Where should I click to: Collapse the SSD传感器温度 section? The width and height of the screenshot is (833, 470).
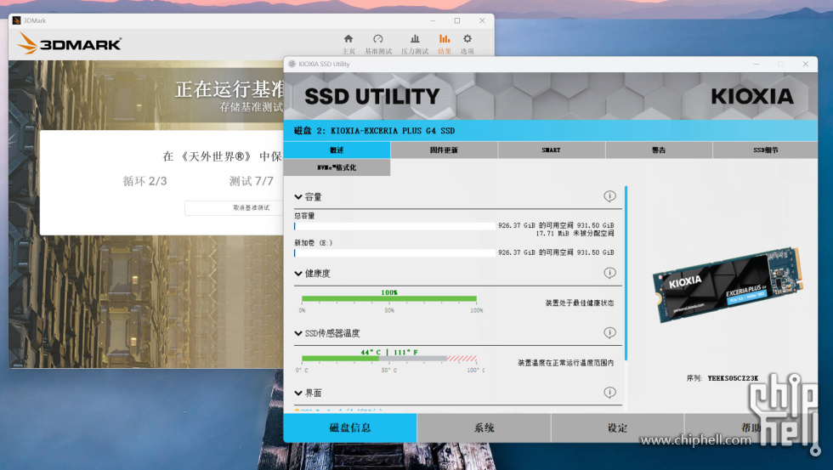tap(298, 333)
